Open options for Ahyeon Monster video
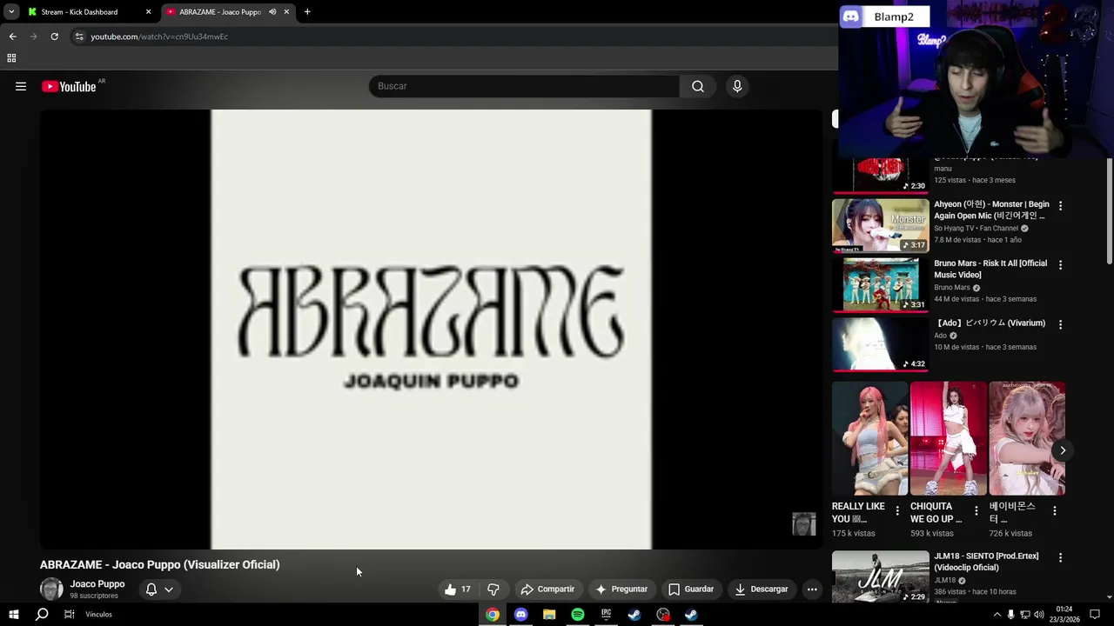The width and height of the screenshot is (1114, 626). click(1060, 206)
